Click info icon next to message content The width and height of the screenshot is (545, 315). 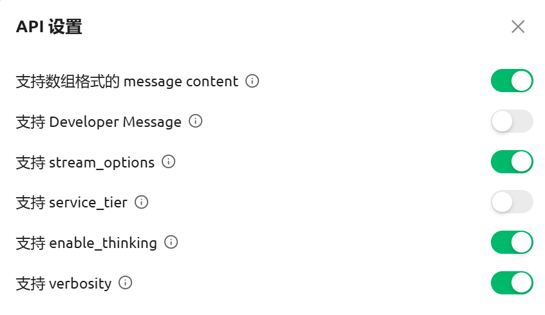253,81
